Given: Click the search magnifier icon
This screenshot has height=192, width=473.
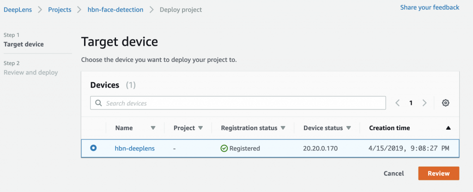Looking at the screenshot, I should pyautogui.click(x=98, y=103).
